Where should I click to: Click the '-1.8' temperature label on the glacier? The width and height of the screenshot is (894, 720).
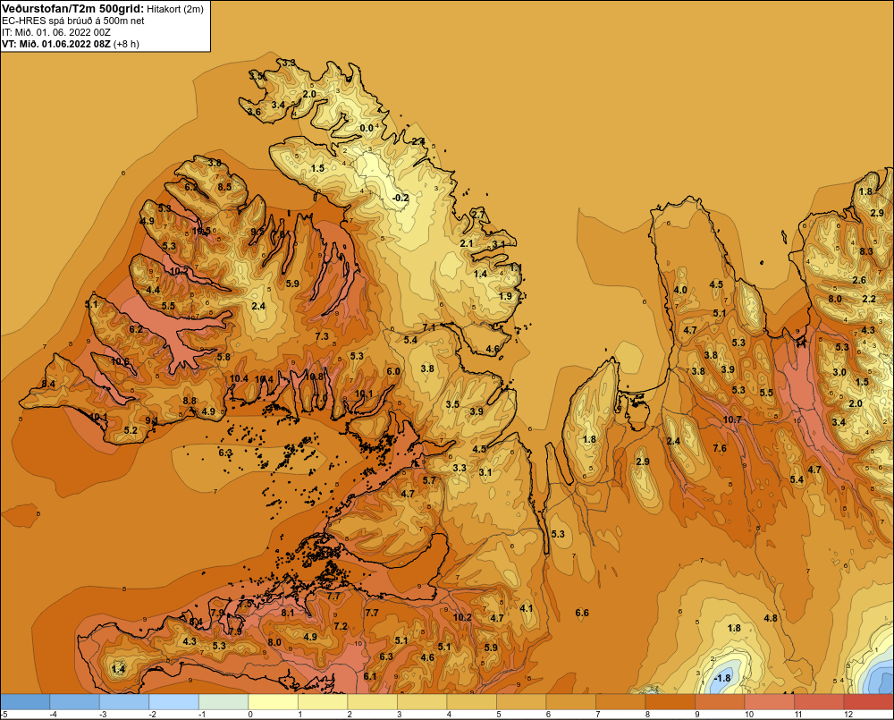click(x=721, y=678)
